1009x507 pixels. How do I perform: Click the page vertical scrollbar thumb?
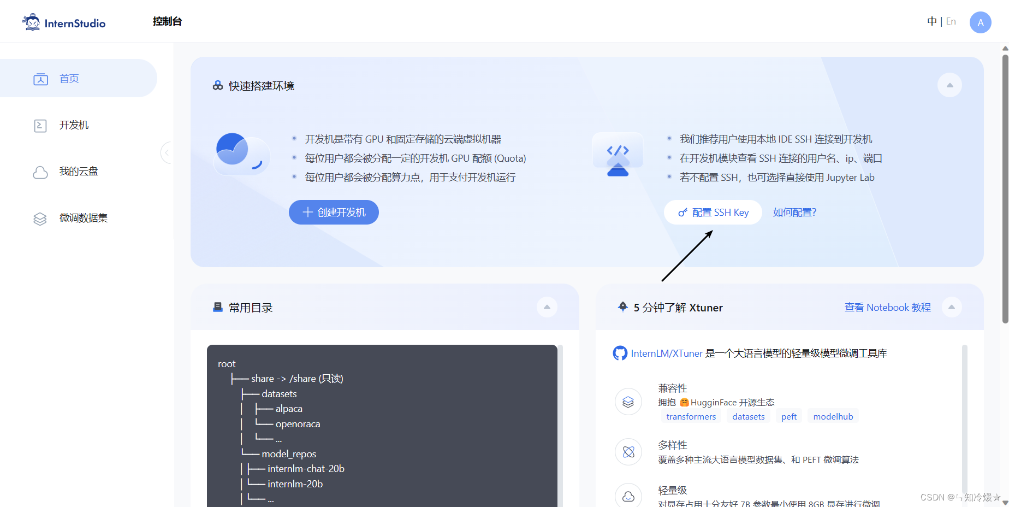1005,188
